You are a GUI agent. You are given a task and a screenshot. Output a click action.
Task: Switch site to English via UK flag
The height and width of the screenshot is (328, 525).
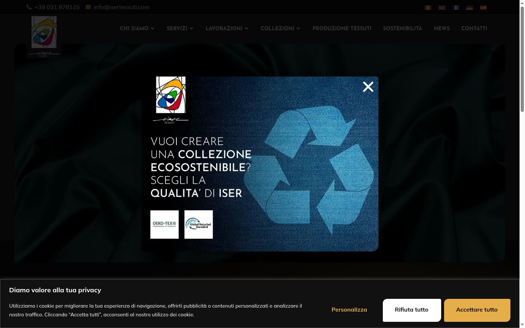442,7
